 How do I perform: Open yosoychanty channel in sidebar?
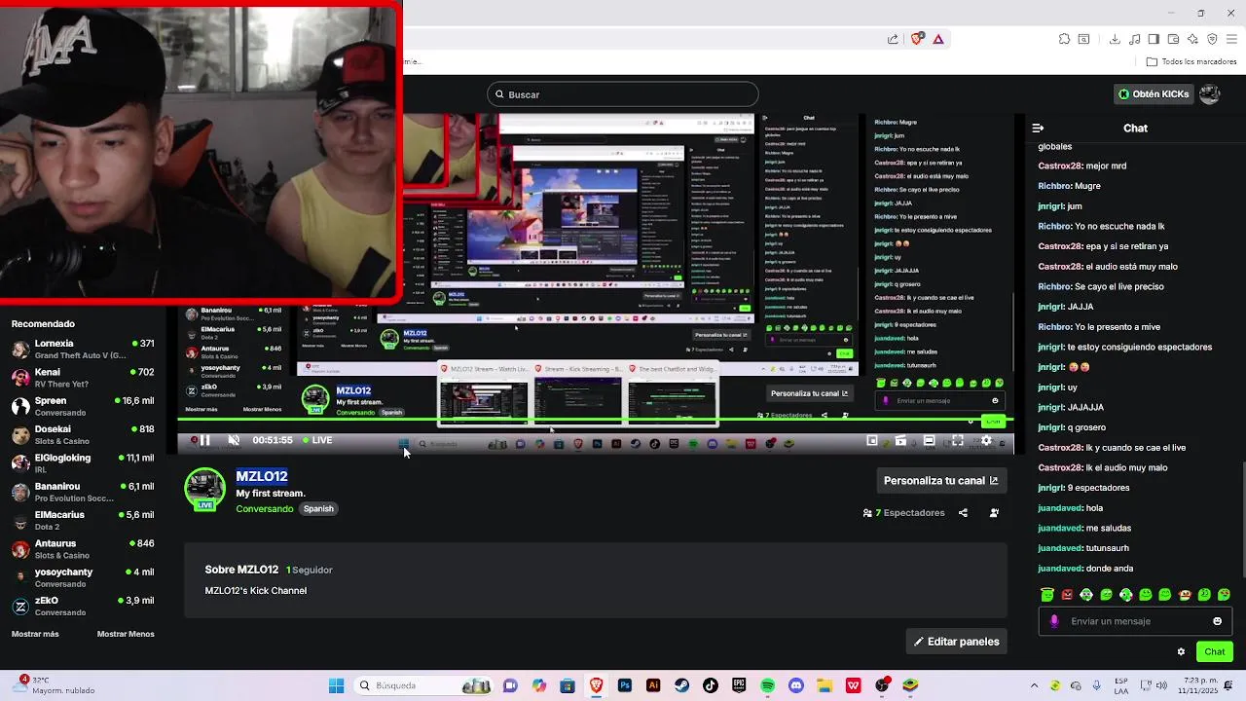tap(83, 577)
